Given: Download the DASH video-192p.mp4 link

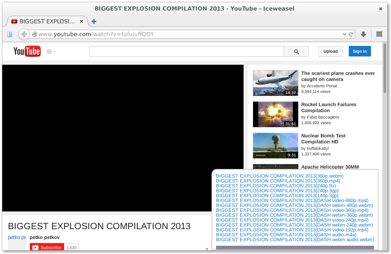Looking at the screenshot, I should (x=292, y=230).
